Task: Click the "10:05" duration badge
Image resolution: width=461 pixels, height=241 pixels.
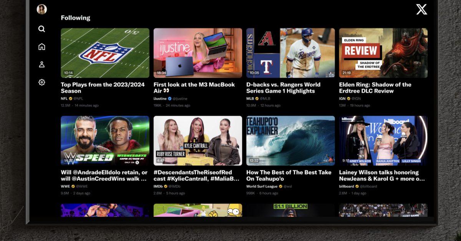Action: tap(254, 73)
